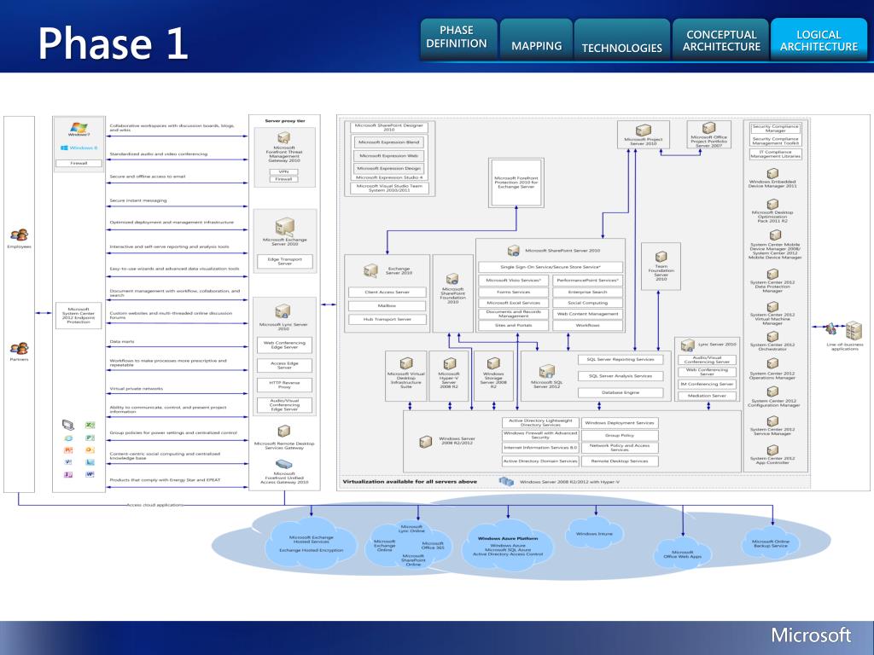Click Windows Embedded Device Manager 2011 icon

coord(772,174)
